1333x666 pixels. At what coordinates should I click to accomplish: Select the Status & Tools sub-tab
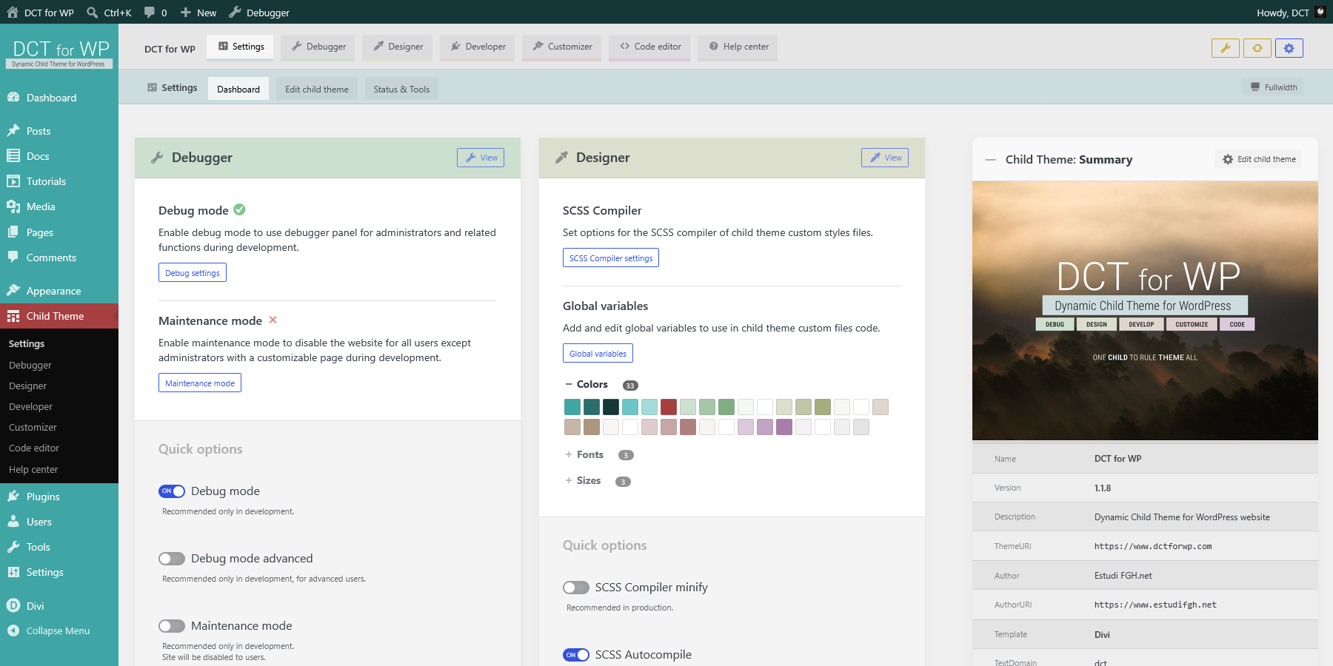401,89
